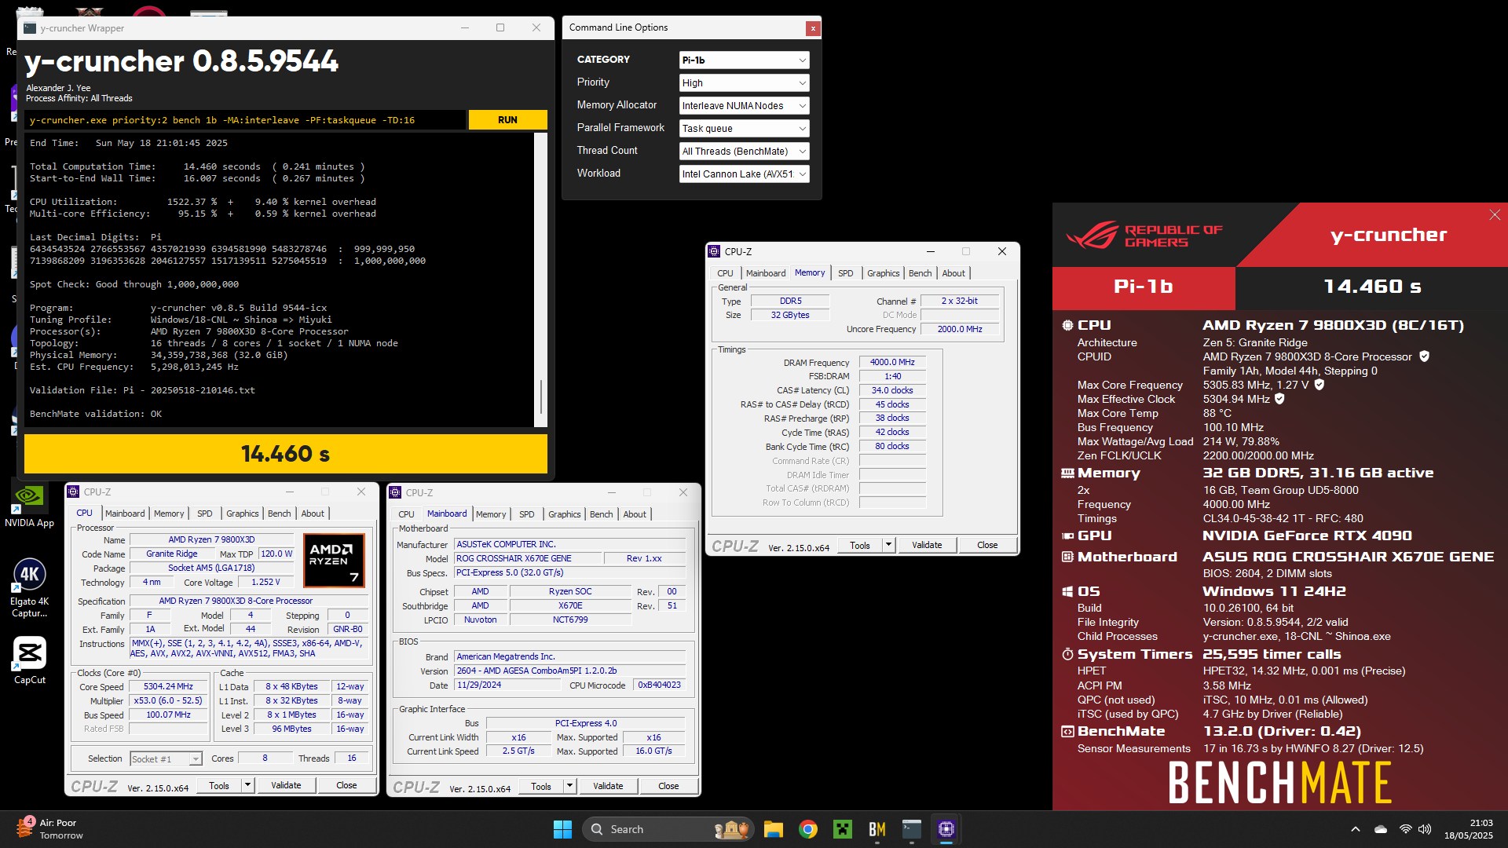Open Memory Allocator dropdown

click(x=744, y=105)
